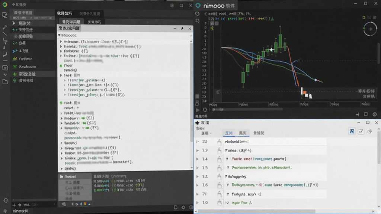The image size is (381, 214).
Task: Expand row 1.4 using its arrow
Action: [198, 159]
